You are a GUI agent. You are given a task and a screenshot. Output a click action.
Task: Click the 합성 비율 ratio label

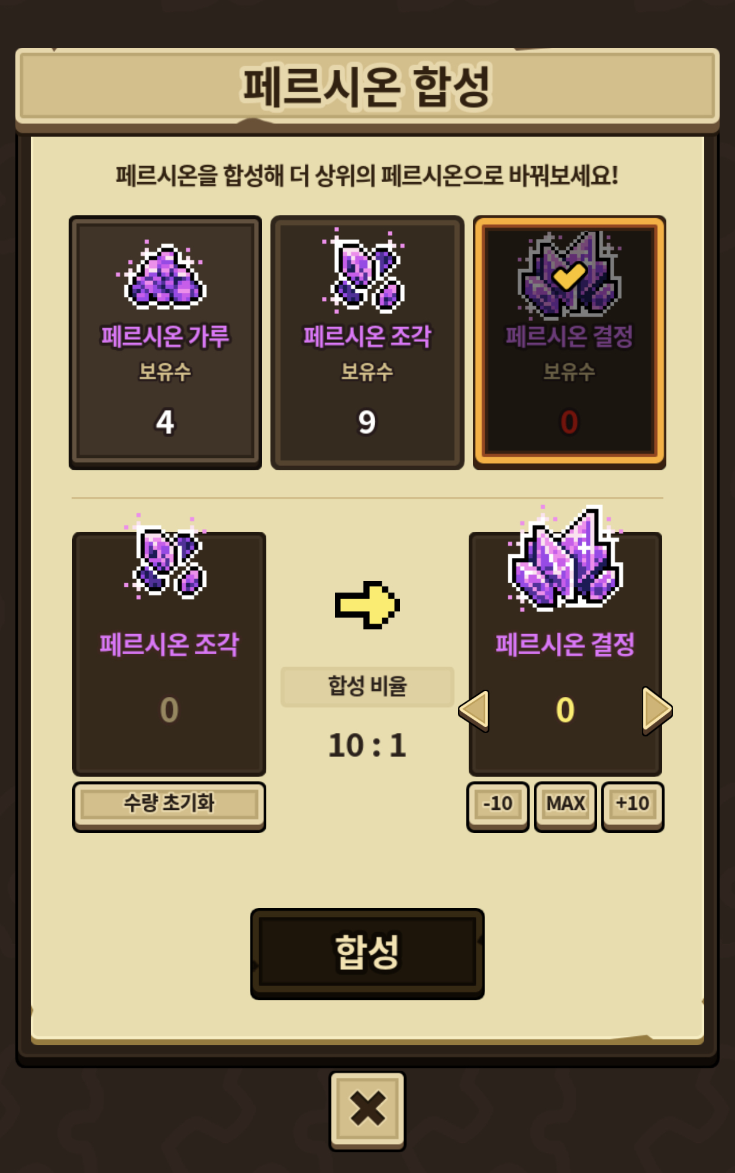pos(367,687)
